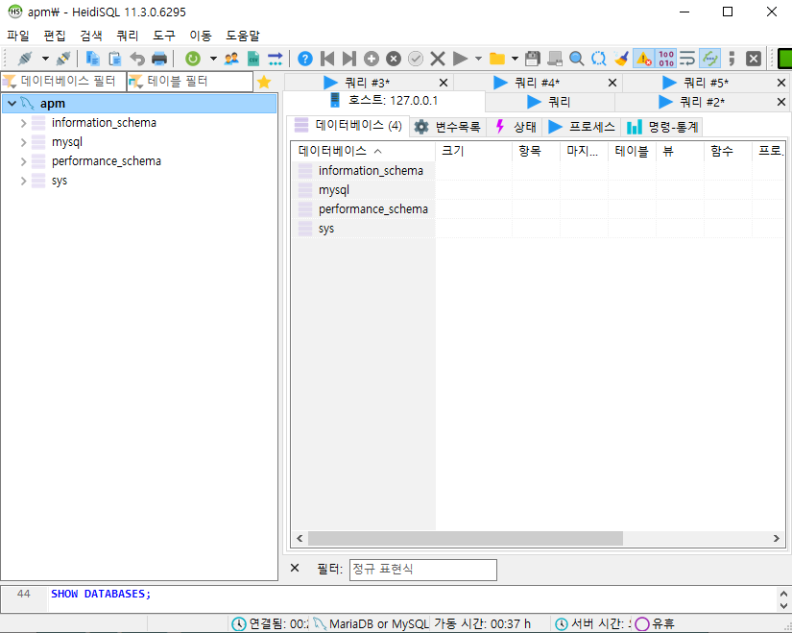Open the session manager connect icon
The width and height of the screenshot is (792, 633).
24,59
